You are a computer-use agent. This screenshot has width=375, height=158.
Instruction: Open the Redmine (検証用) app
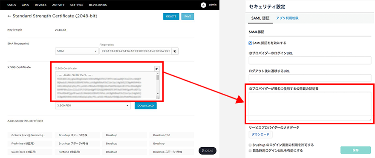tap(30, 144)
